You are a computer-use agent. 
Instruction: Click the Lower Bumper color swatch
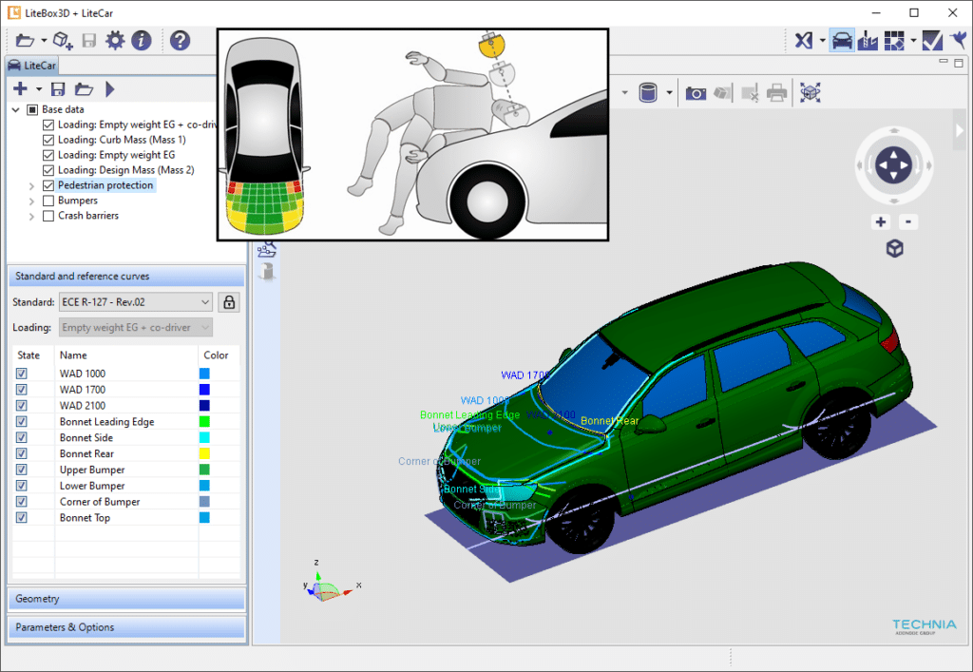[x=205, y=486]
